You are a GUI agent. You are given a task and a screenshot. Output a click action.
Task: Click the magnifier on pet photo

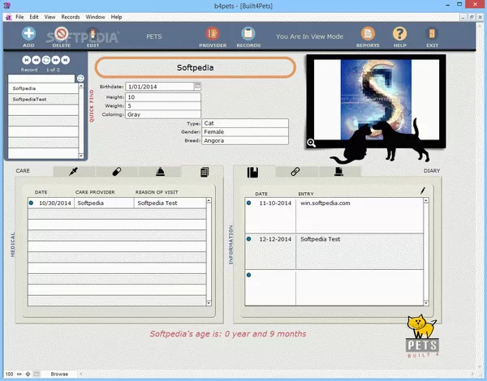coord(311,143)
